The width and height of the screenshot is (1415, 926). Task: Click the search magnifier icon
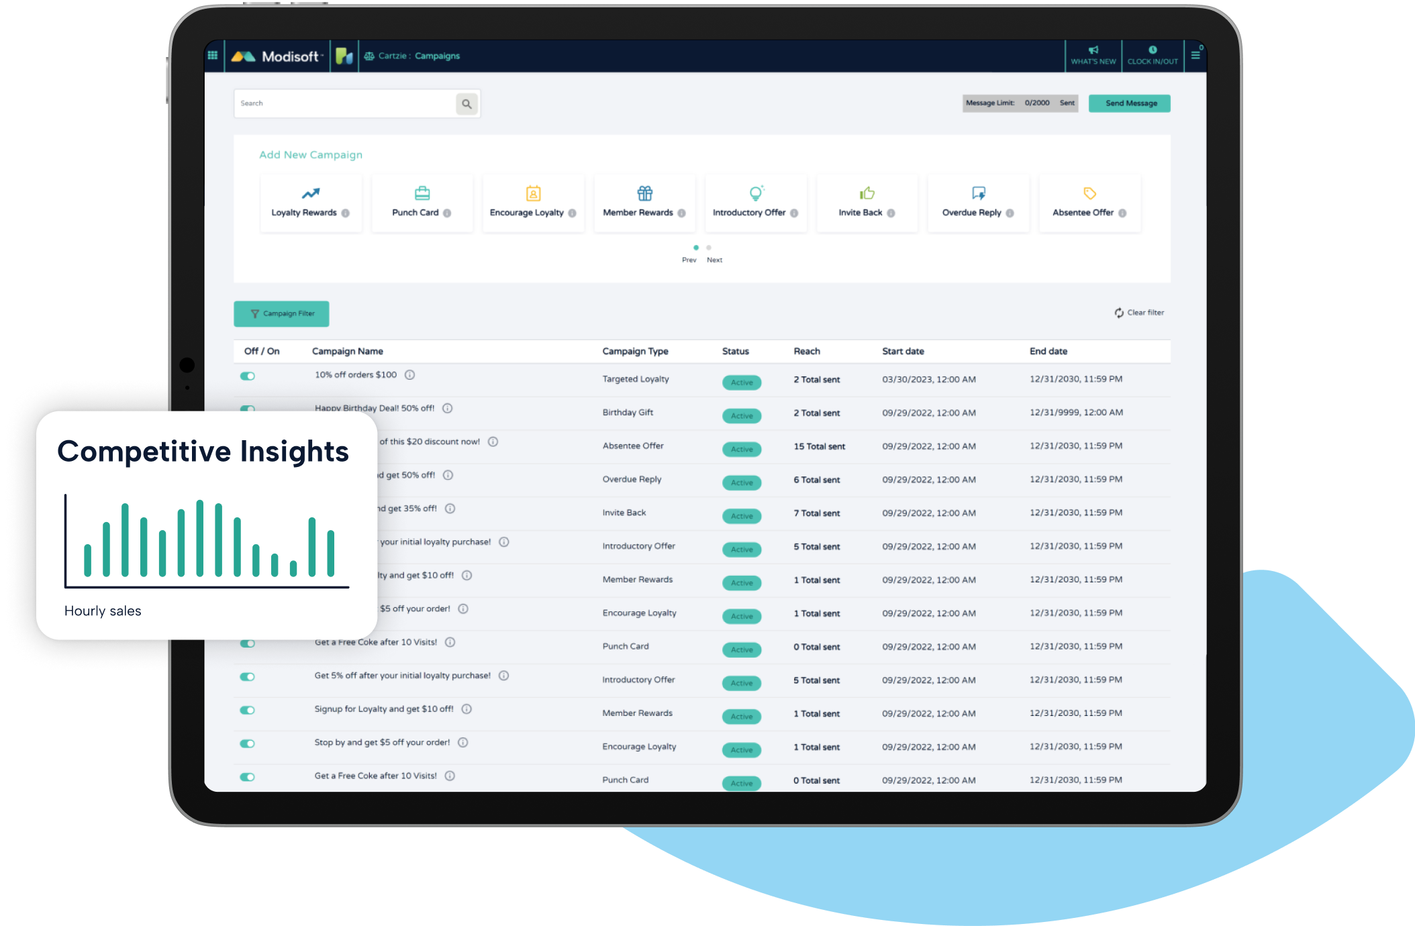pyautogui.click(x=467, y=104)
